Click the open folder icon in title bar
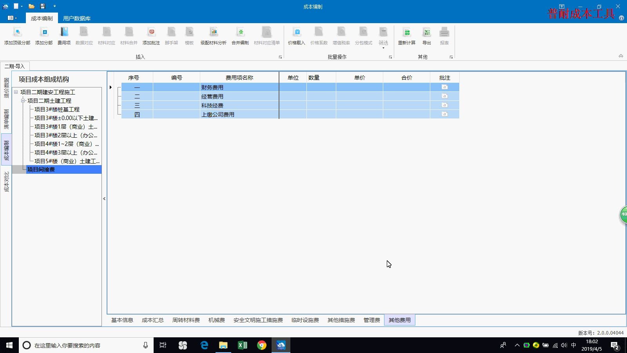This screenshot has width=627, height=353. point(32,6)
